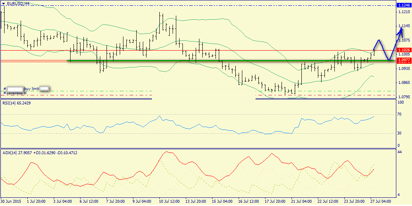Select the red 1.1026 price label
Viewport: 412px width, 206px height.
point(403,50)
